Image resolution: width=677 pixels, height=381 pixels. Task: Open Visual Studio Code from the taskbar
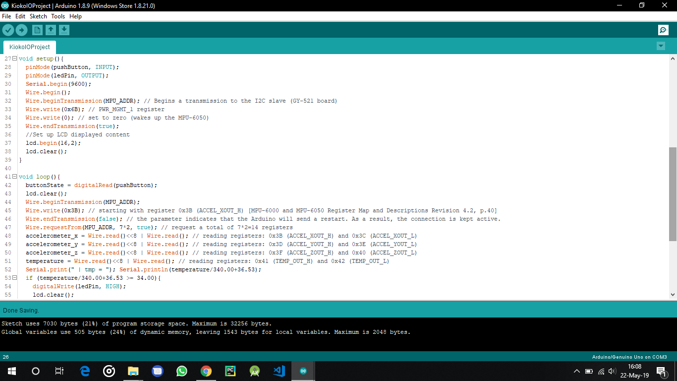tap(279, 371)
